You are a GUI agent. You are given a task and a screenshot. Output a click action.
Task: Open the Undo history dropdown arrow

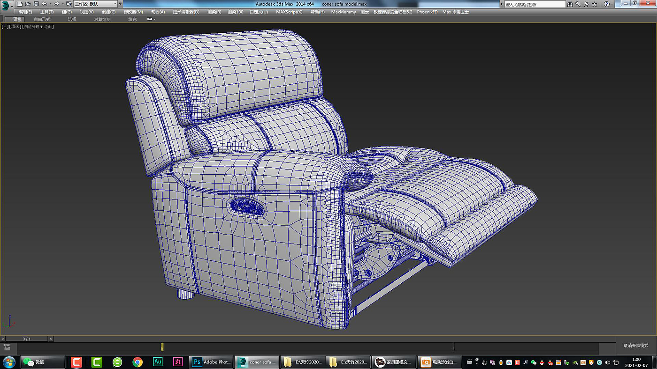[50, 4]
